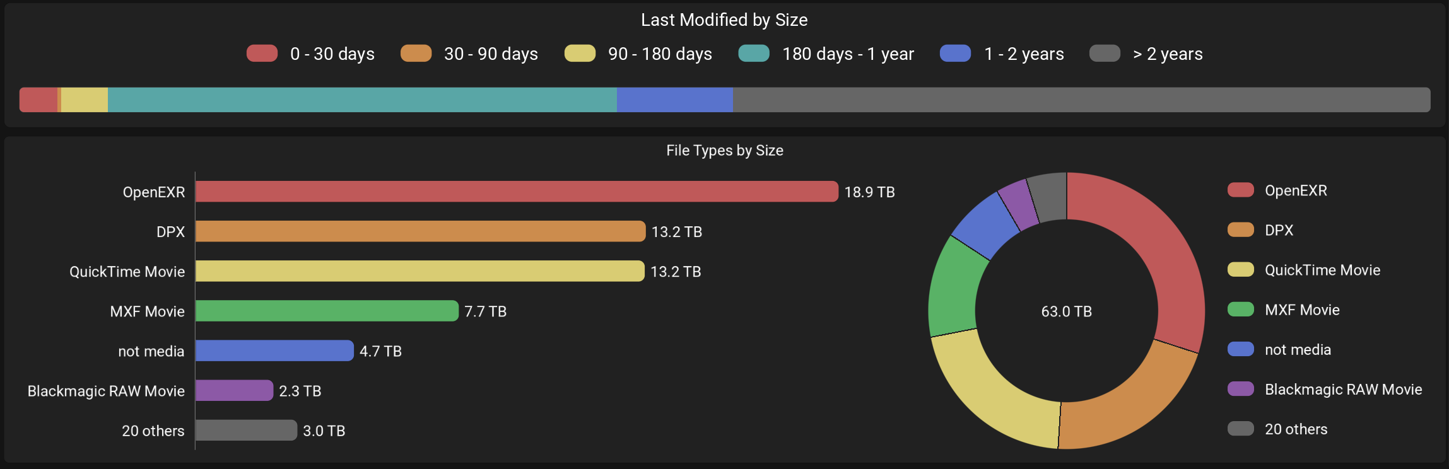Toggle Blackmagic RAW Movie pie legend entry

click(1240, 389)
